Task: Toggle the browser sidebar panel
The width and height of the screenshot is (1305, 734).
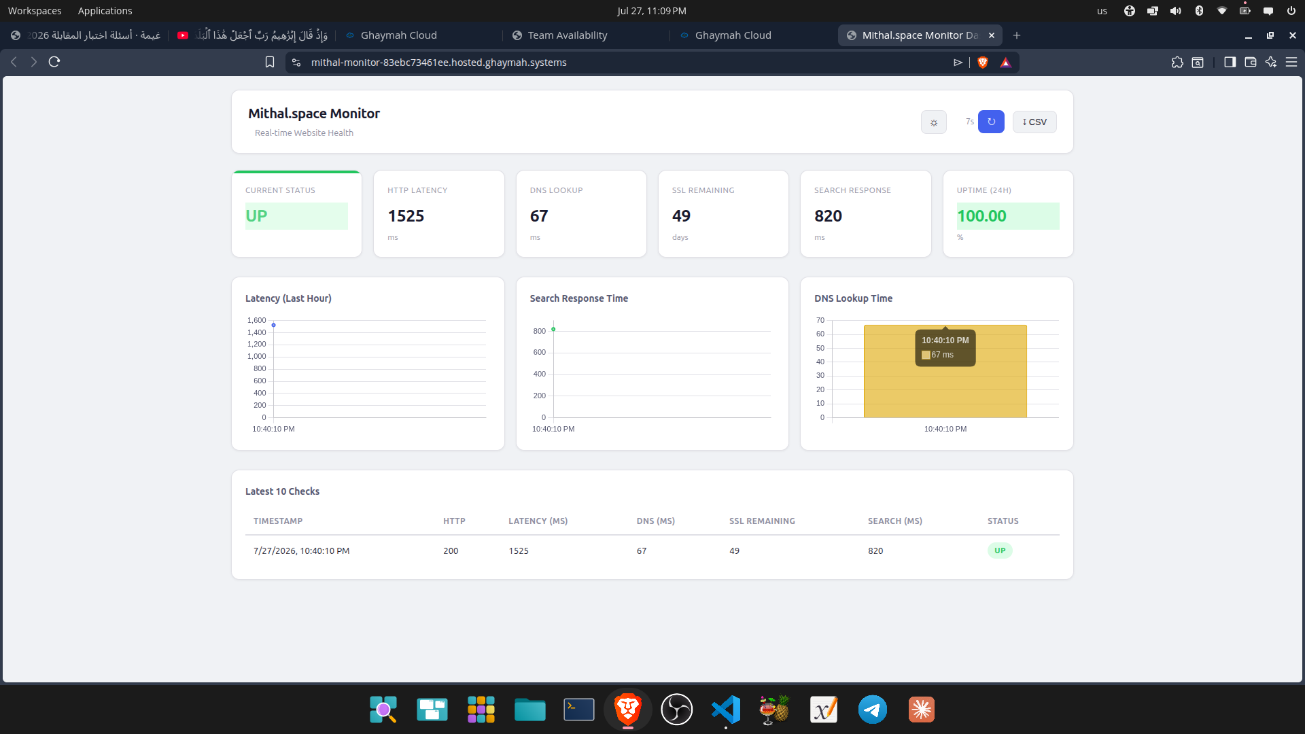Action: pyautogui.click(x=1230, y=62)
